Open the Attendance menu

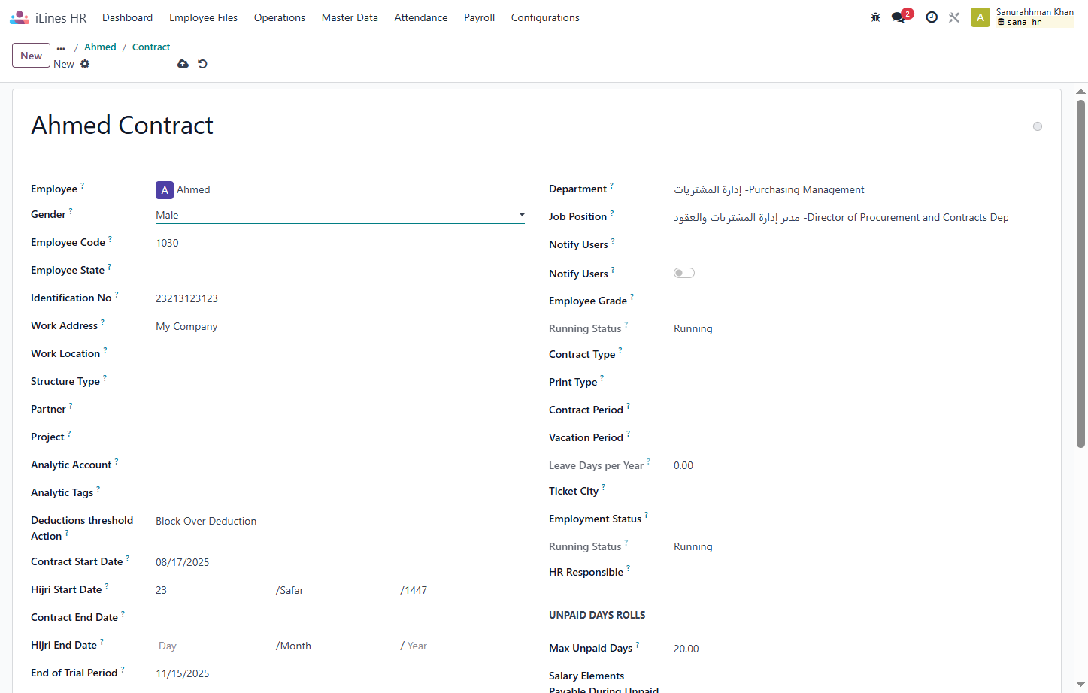pos(421,17)
